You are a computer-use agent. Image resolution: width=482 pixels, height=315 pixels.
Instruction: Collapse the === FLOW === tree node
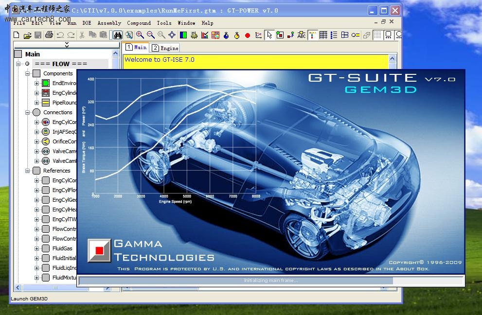(x=18, y=64)
